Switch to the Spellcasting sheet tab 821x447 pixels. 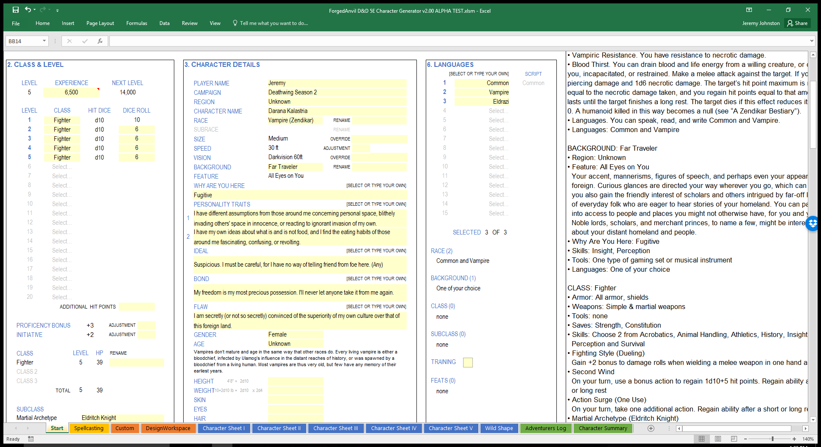[x=89, y=428]
